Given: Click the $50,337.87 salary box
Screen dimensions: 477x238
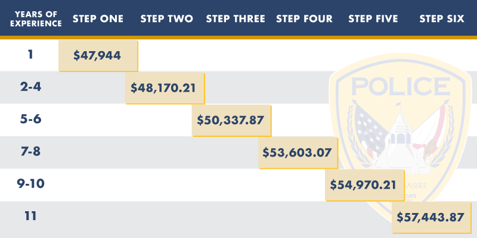Looking at the screenshot, I should (x=232, y=121).
